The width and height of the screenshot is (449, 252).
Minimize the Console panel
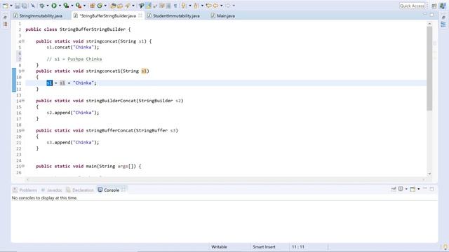[x=425, y=188]
